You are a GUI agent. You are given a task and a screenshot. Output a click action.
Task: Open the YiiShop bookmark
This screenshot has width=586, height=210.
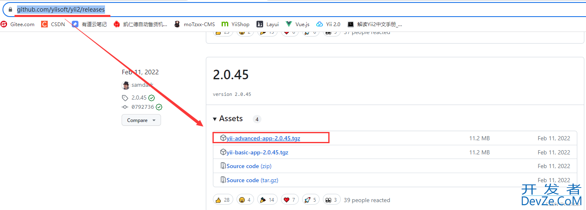click(x=236, y=24)
